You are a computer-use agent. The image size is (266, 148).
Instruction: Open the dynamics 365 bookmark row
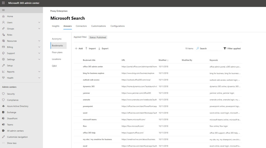pos(158,86)
